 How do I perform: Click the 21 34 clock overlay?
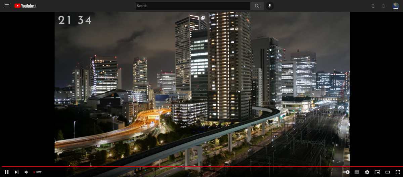pyautogui.click(x=75, y=20)
